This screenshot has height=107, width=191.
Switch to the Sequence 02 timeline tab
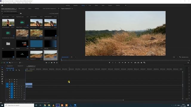(x=20, y=66)
